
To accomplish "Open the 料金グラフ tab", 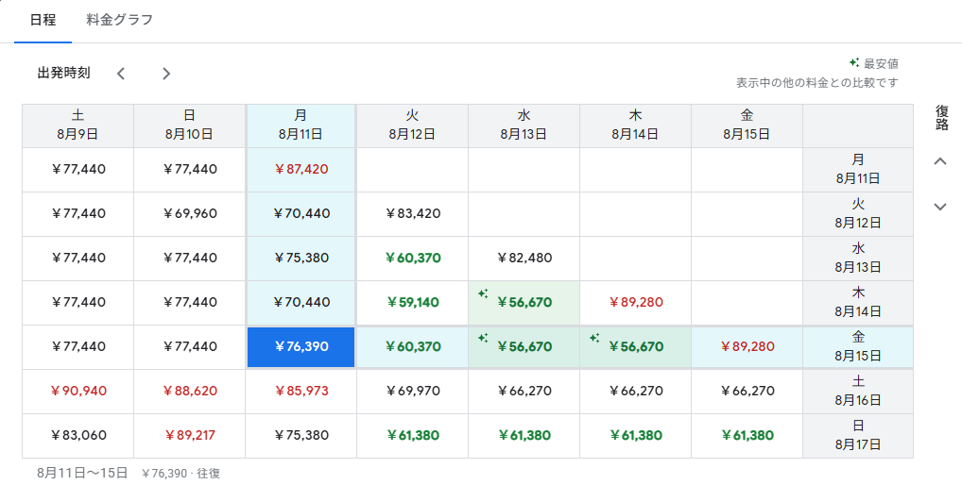I will point(120,20).
